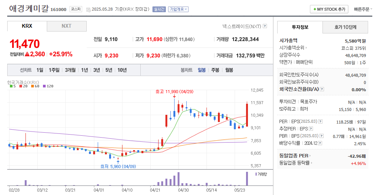Show 1일 line chart
Image resolution: width=378 pixels, height=195 pixels.
(x=40, y=70)
